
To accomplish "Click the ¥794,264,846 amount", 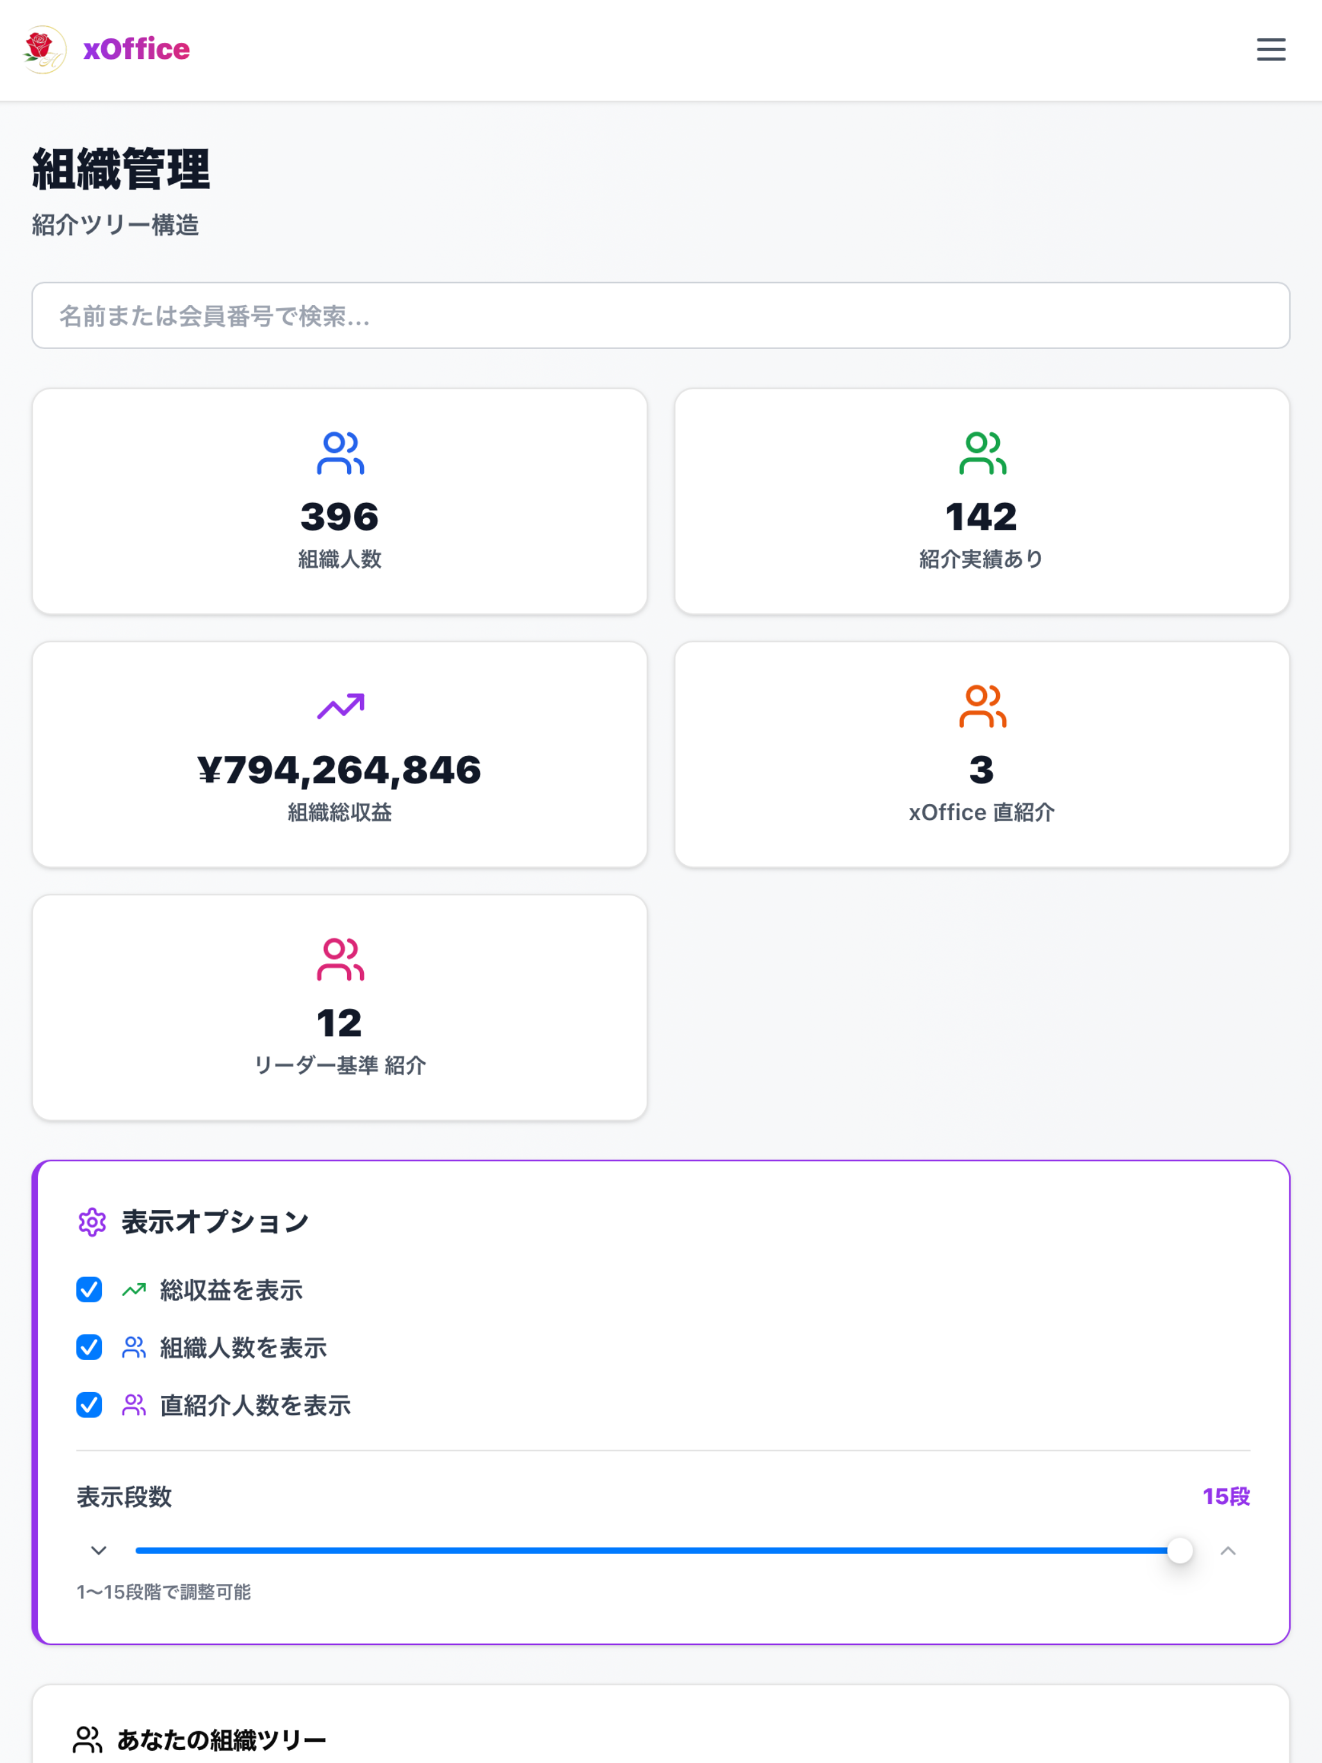I will (339, 770).
